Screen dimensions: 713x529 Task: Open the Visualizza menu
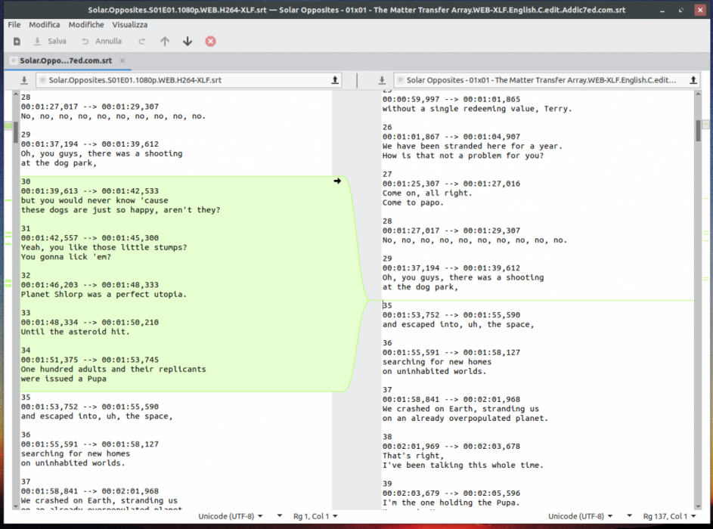pos(130,25)
